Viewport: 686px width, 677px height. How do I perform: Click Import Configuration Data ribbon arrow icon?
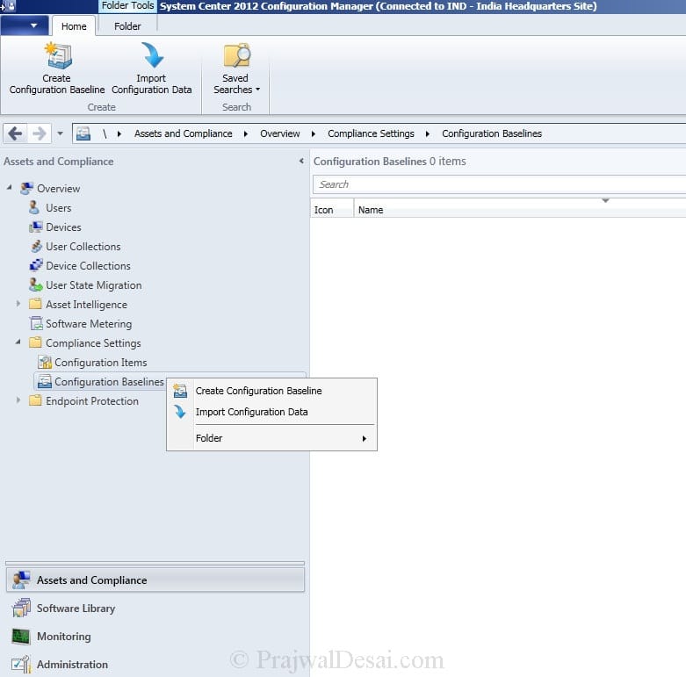point(152,55)
